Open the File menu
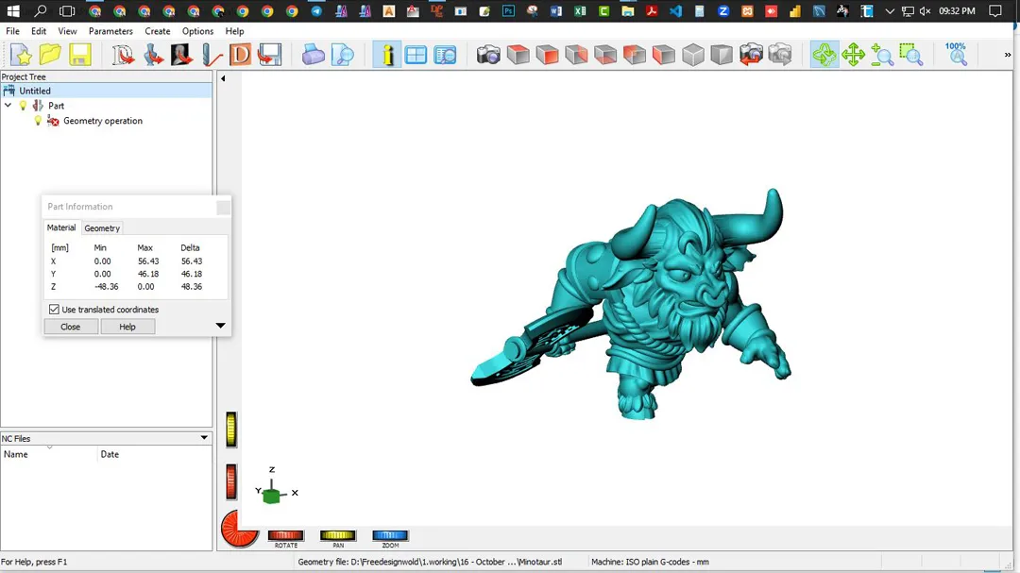Viewport: 1020px width, 573px height. pyautogui.click(x=12, y=31)
